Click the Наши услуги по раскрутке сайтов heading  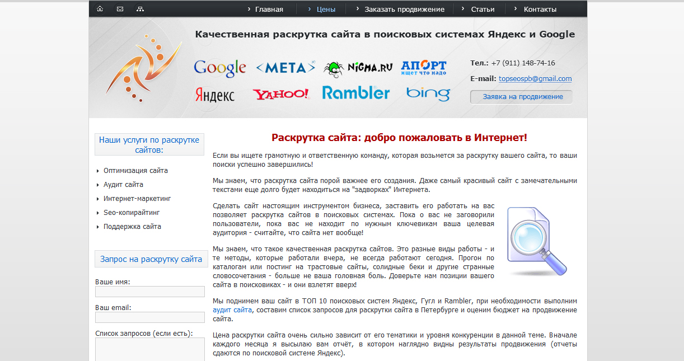[149, 144]
